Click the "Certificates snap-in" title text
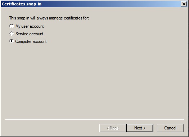189x137 pixels. [22, 4]
